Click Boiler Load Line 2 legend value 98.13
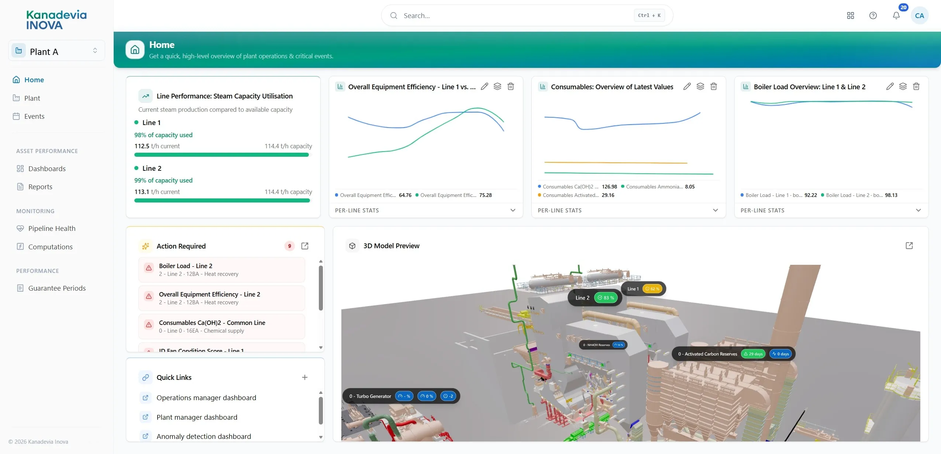Viewport: 941px width, 454px height. click(891, 195)
